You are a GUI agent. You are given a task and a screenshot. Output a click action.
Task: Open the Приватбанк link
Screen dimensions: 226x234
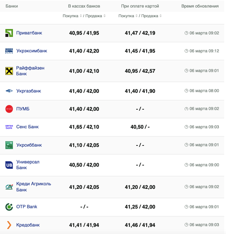pos(29,33)
